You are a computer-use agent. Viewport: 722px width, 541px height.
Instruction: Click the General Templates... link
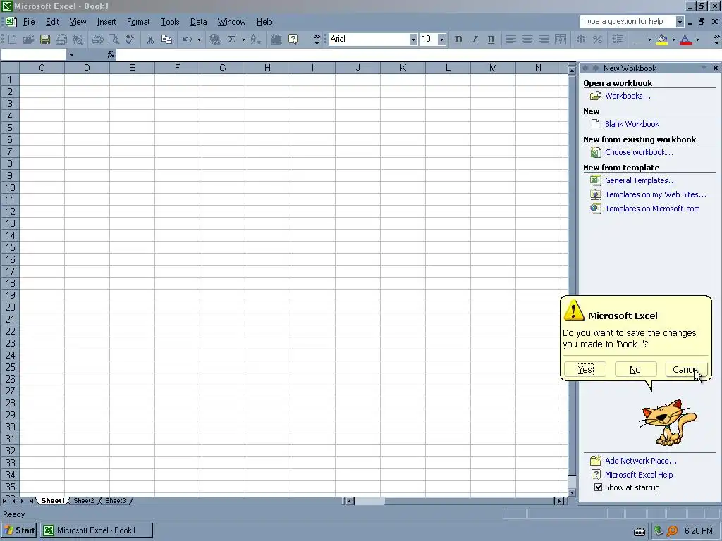pos(640,180)
